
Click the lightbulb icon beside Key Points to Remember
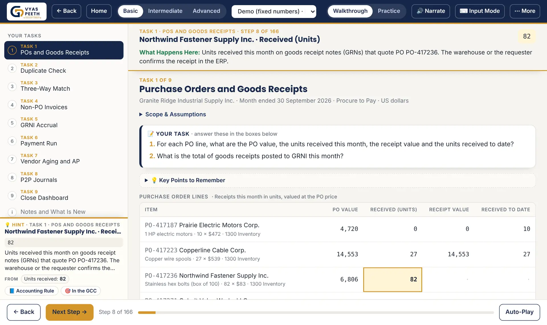tap(154, 180)
